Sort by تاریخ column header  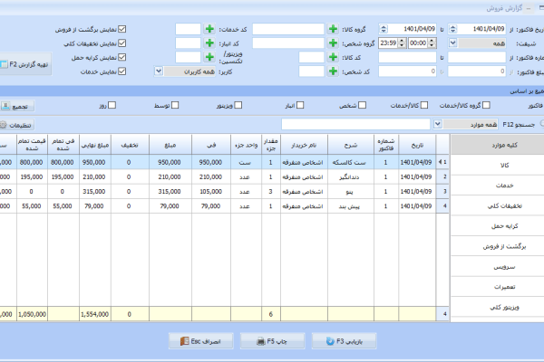pos(417,145)
